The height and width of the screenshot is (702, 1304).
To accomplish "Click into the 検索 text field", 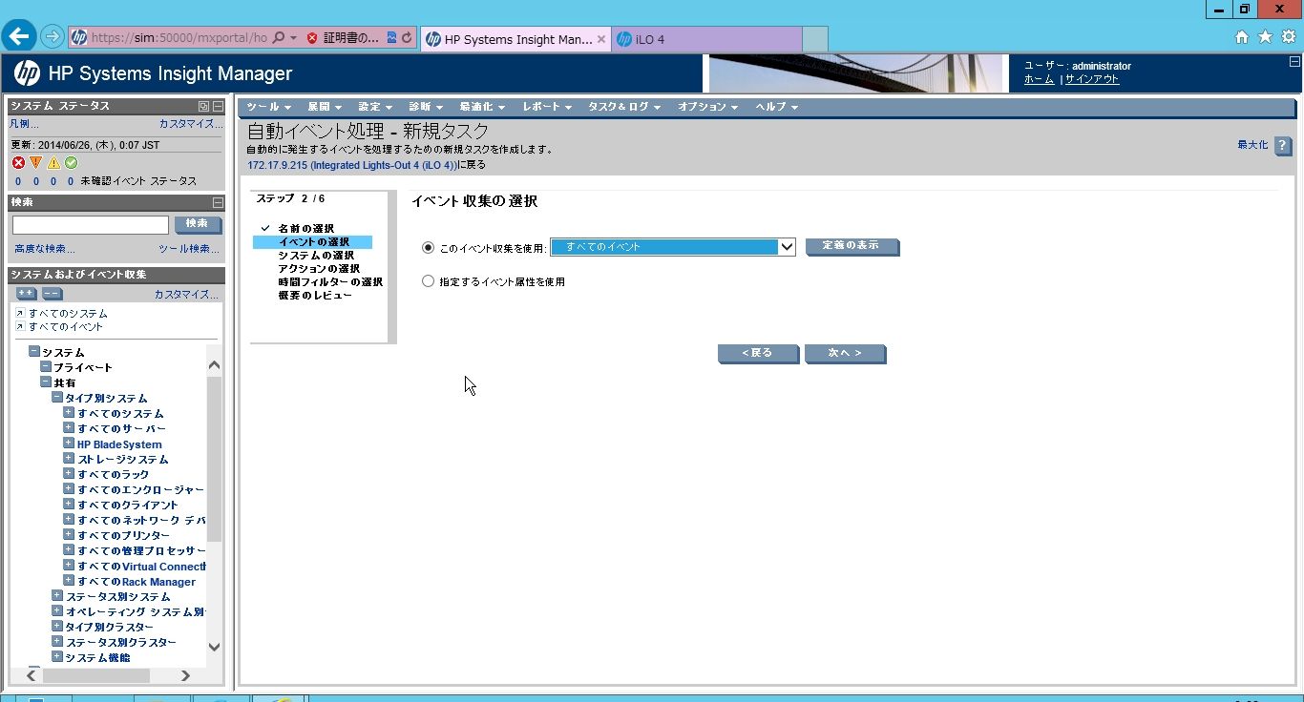I will coord(91,225).
